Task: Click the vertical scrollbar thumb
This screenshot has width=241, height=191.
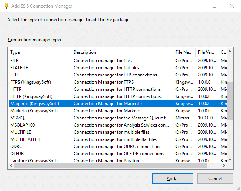Action: click(230, 101)
